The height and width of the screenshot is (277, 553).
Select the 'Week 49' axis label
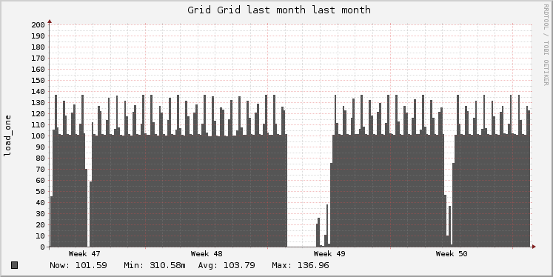329,254
